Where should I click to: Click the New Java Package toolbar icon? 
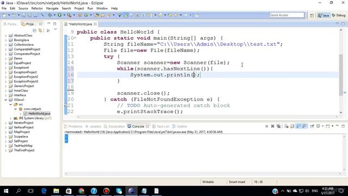[x=80, y=15]
